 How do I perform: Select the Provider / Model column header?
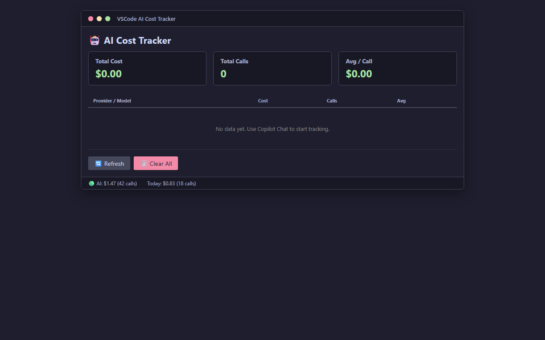[x=112, y=101]
